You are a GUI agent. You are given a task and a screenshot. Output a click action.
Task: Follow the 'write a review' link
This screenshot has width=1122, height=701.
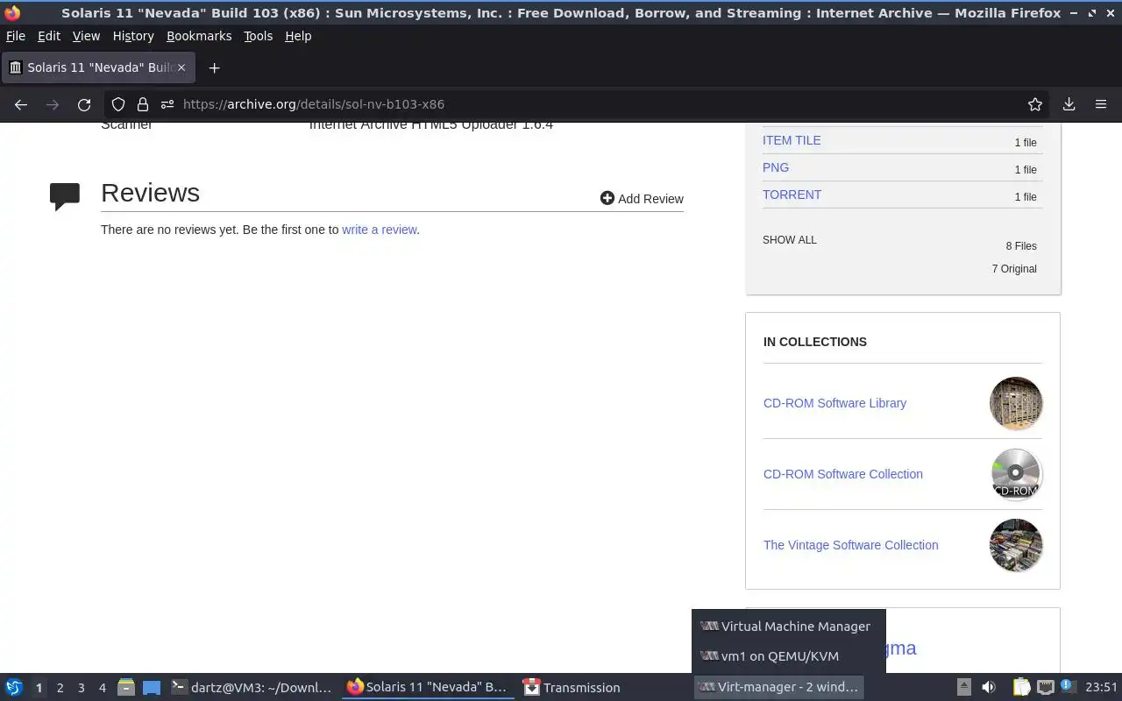point(380,230)
